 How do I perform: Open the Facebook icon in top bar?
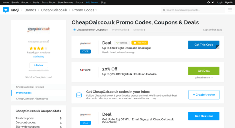(208, 2)
